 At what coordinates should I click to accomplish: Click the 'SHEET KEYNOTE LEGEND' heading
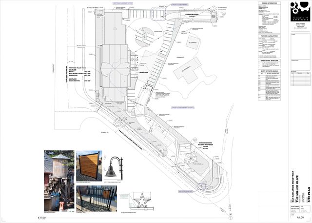(x=269, y=71)
